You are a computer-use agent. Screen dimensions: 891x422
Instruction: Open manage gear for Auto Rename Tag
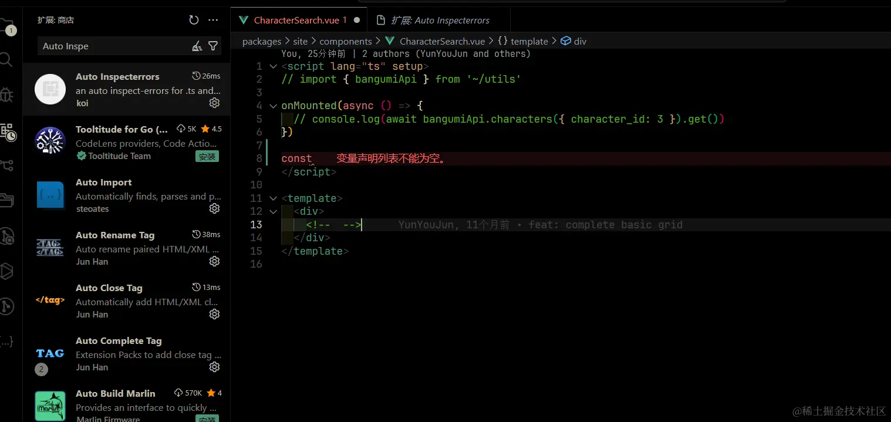214,261
